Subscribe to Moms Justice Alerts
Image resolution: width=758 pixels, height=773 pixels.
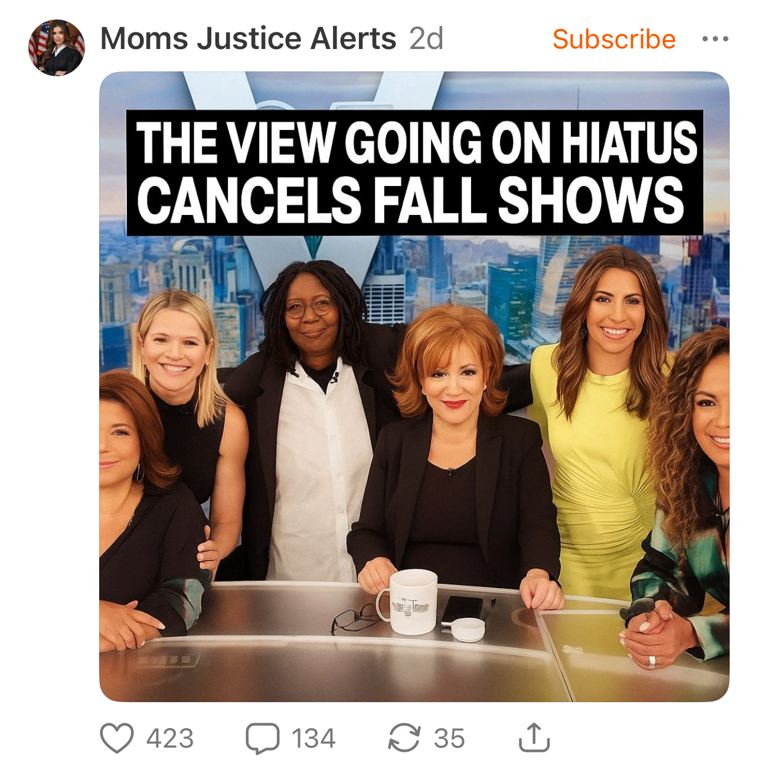coord(614,40)
